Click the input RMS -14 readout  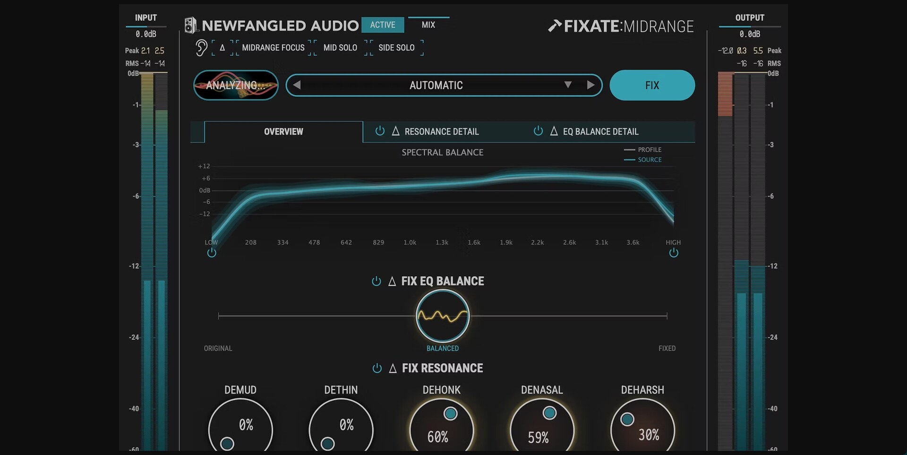(145, 63)
